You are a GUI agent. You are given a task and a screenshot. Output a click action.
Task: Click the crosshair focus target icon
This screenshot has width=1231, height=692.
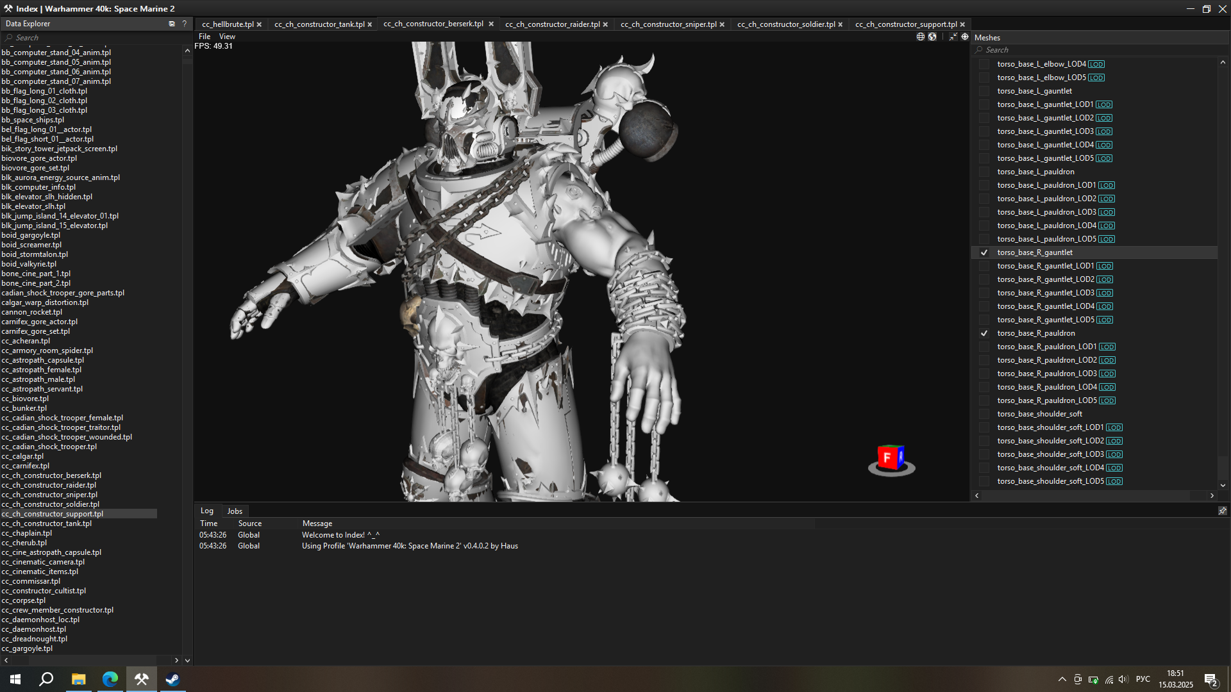pyautogui.click(x=965, y=37)
